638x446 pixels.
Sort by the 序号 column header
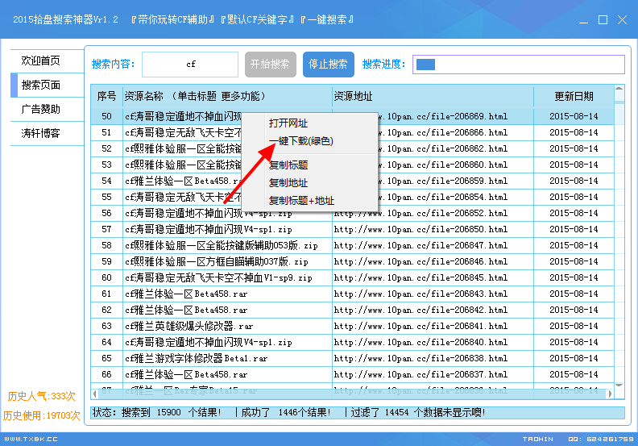pos(106,97)
